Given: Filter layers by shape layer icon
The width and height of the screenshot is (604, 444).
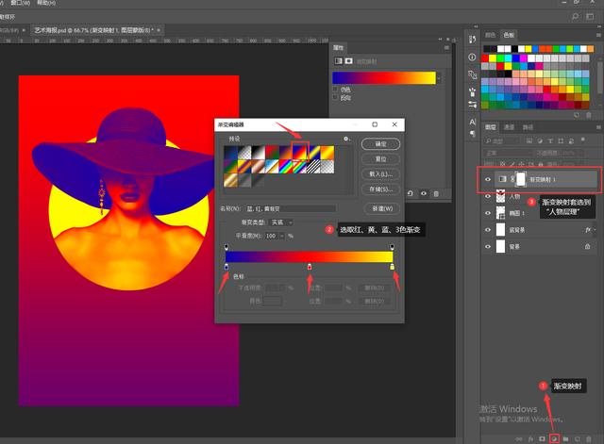Looking at the screenshot, I should click(x=561, y=141).
